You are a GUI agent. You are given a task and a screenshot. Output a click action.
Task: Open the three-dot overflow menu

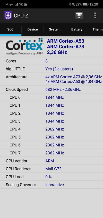pyautogui.click(x=95, y=15)
